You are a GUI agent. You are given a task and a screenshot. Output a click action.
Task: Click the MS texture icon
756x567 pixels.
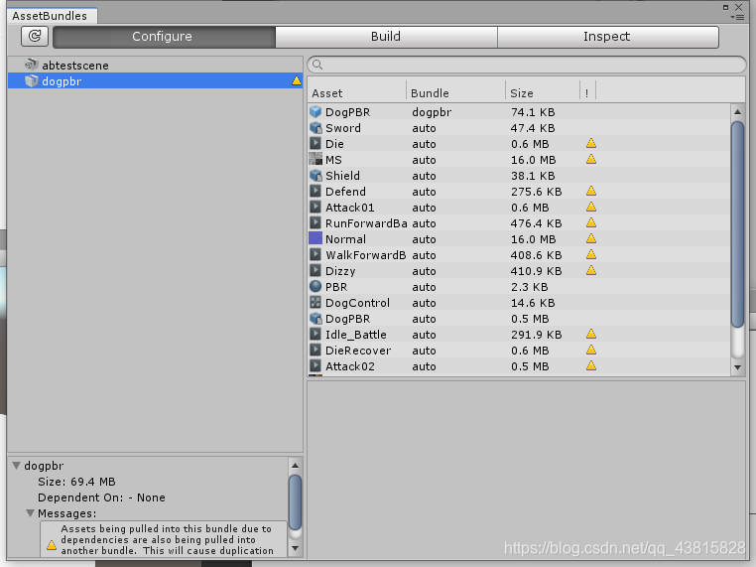315,159
